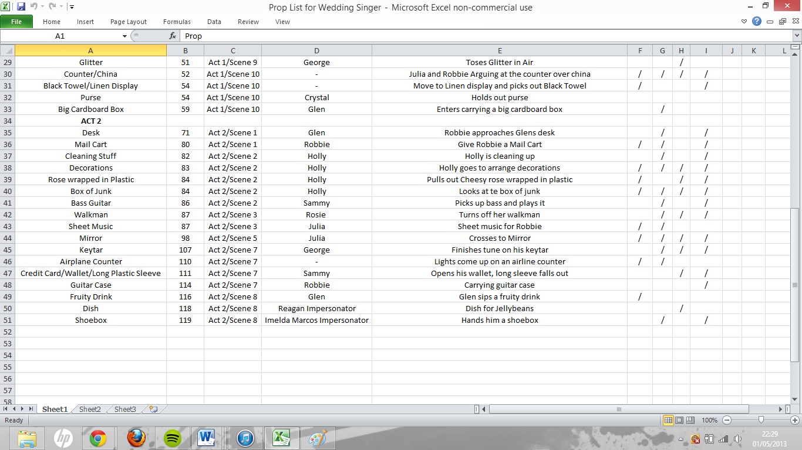Launch Spotify from the taskbar

click(172, 438)
